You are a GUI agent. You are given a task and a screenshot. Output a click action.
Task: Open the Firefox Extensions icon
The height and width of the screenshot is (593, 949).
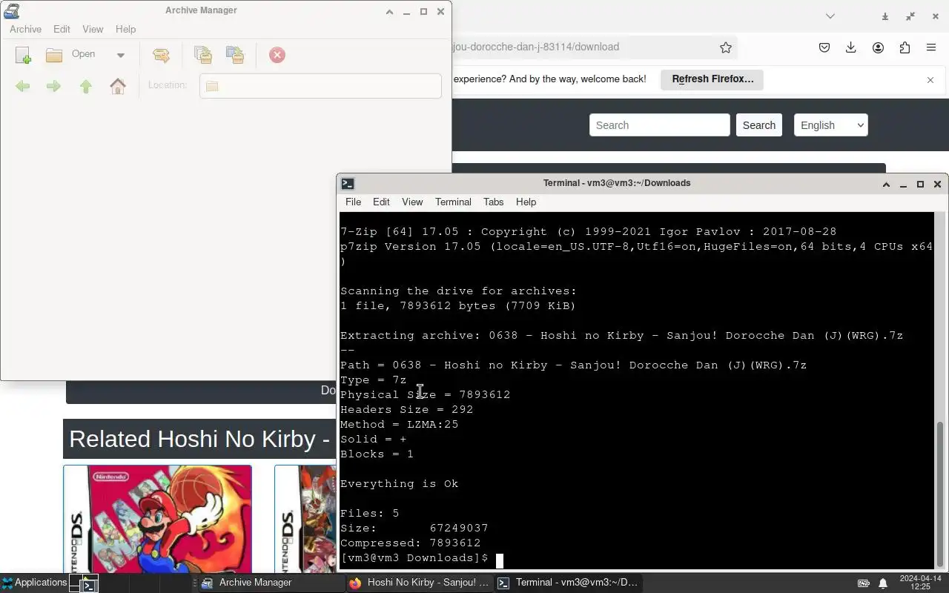pos(905,47)
